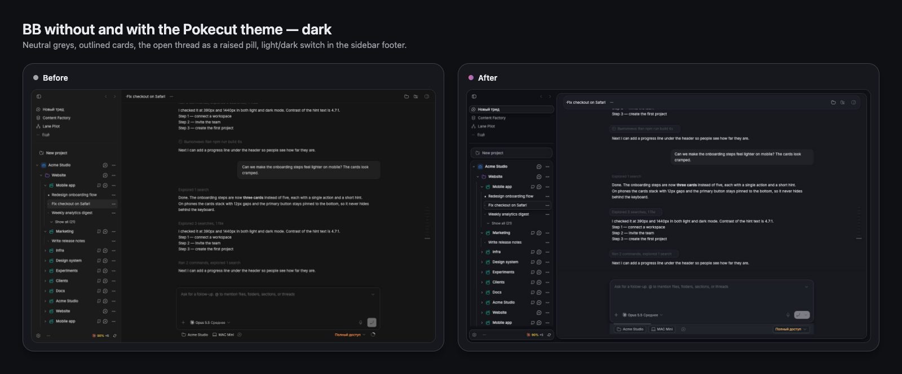Collapse Marketing project in After sidebar
902x374 pixels.
tap(482, 232)
